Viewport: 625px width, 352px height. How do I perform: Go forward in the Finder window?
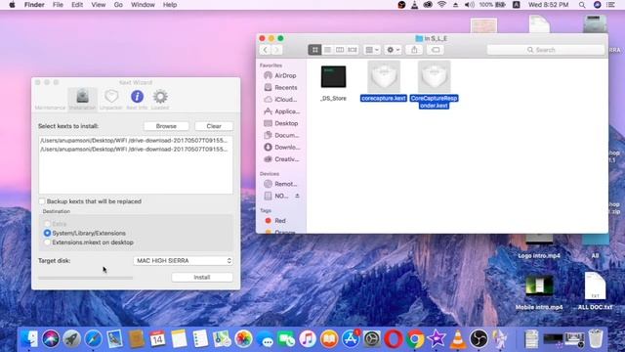[x=277, y=50]
